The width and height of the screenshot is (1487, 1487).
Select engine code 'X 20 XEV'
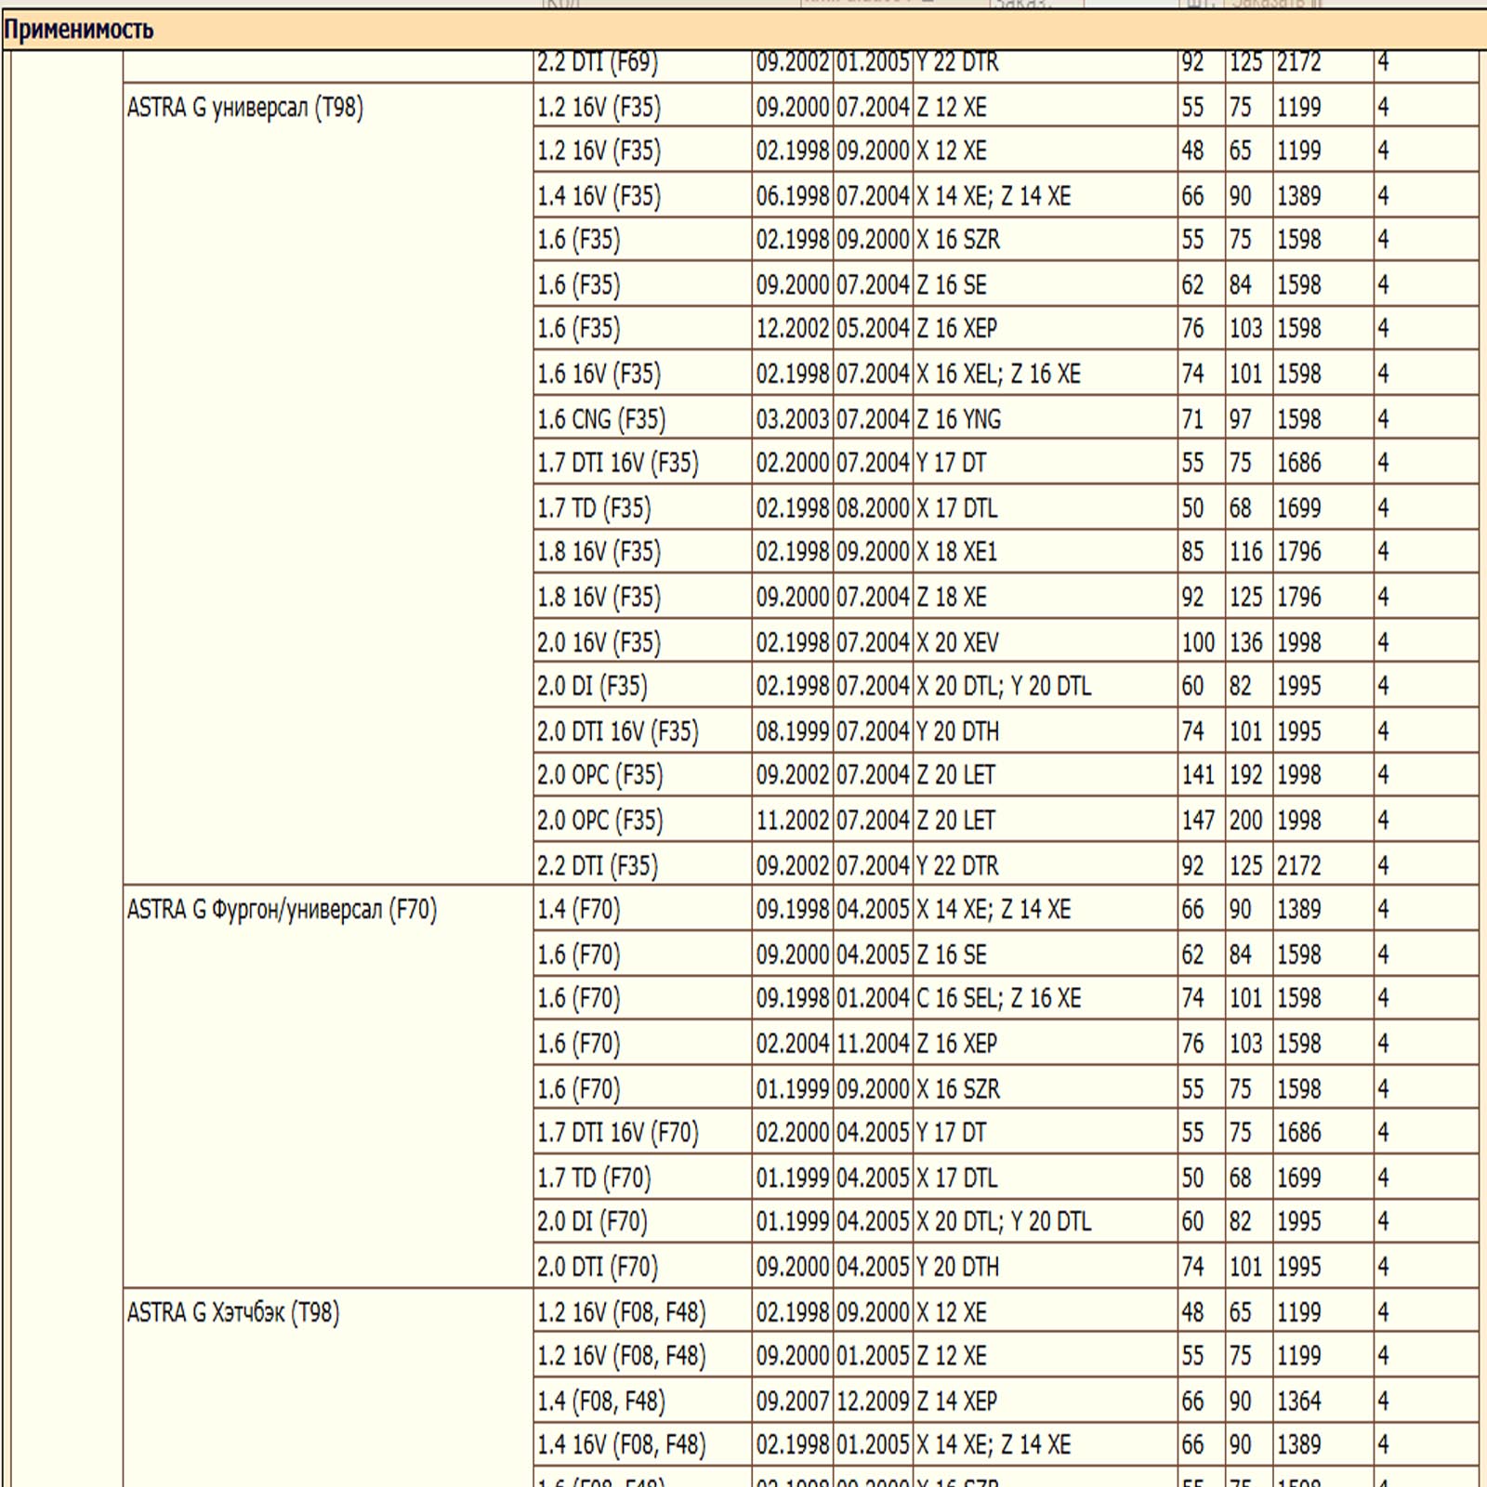958,642
